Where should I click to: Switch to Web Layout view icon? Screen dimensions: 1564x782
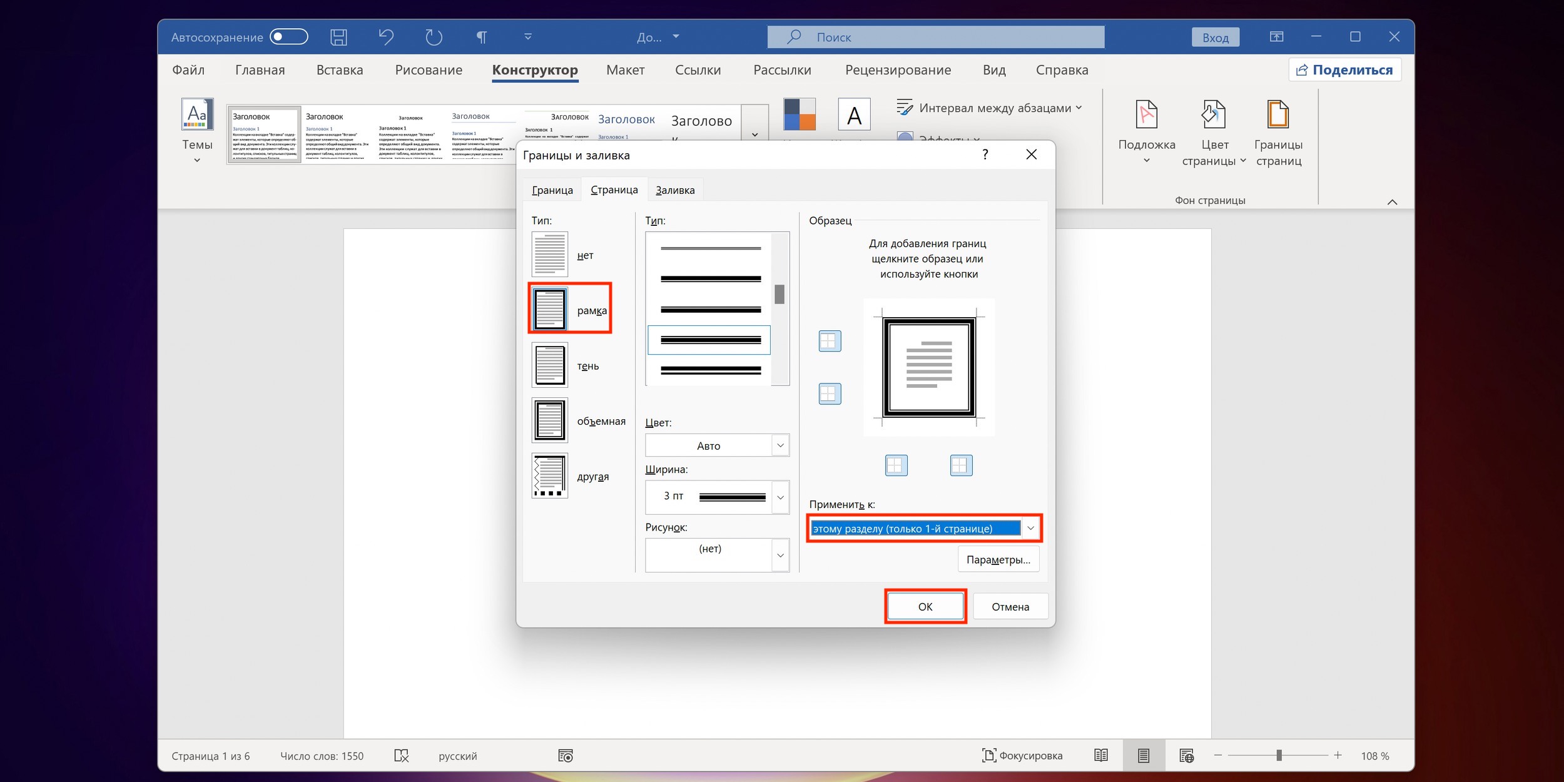[x=1186, y=756]
